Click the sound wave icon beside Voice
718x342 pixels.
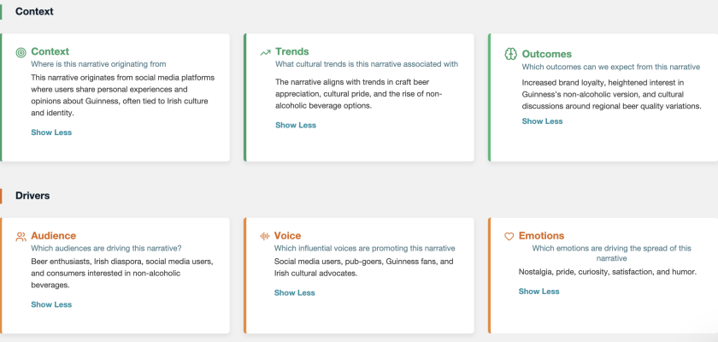[x=265, y=236]
